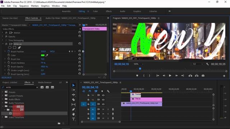230x129 pixels.
Task: Select the Track Select Forward tool
Action: (x=73, y=90)
